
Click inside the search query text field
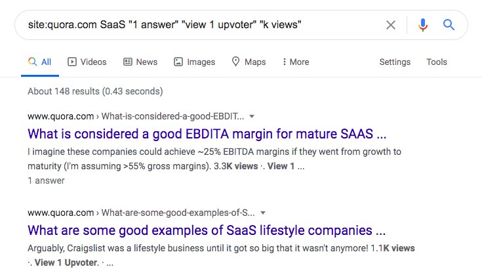(197, 25)
